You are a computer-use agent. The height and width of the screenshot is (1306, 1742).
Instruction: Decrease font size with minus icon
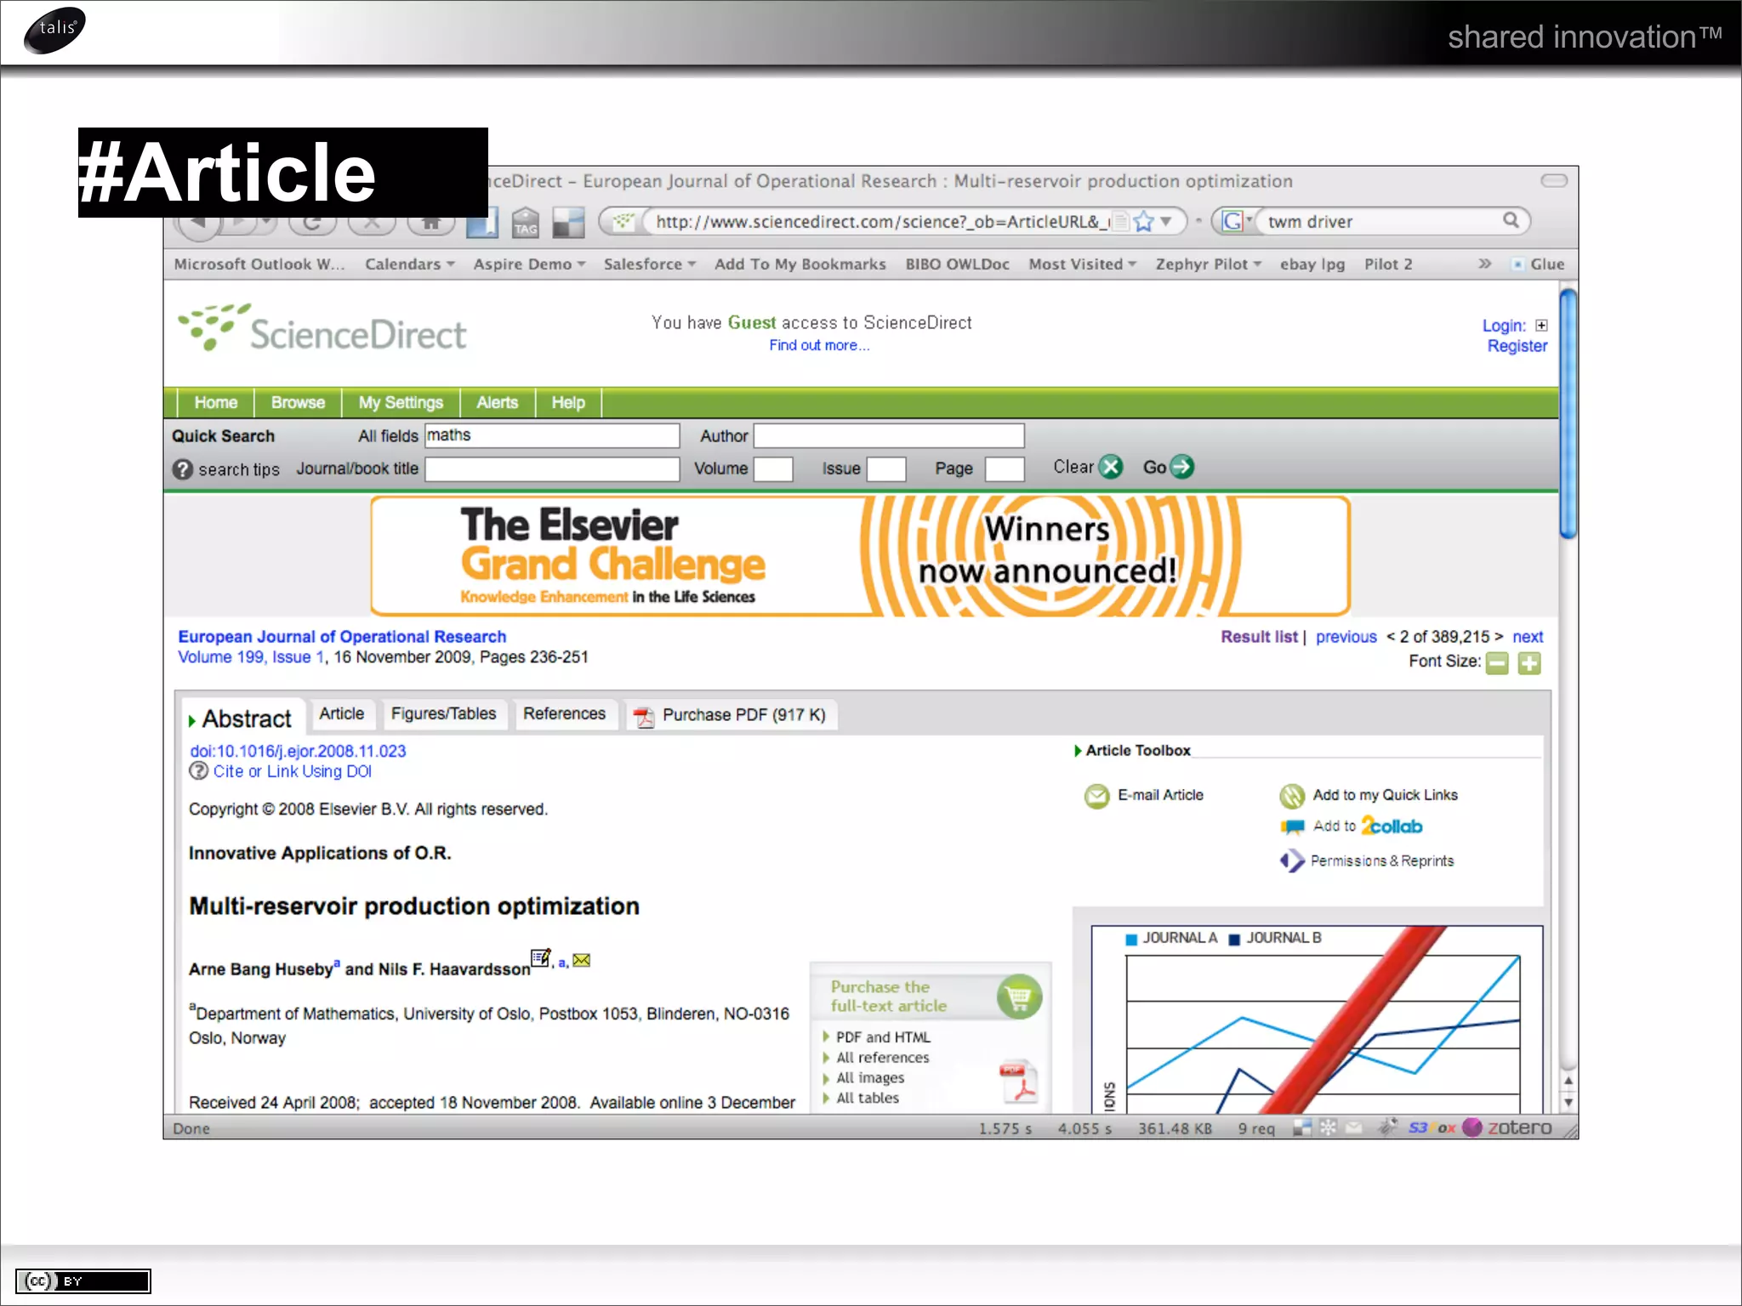(1497, 663)
